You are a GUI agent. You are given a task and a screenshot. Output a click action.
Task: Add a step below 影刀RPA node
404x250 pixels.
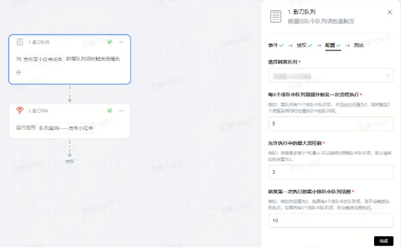(x=70, y=147)
